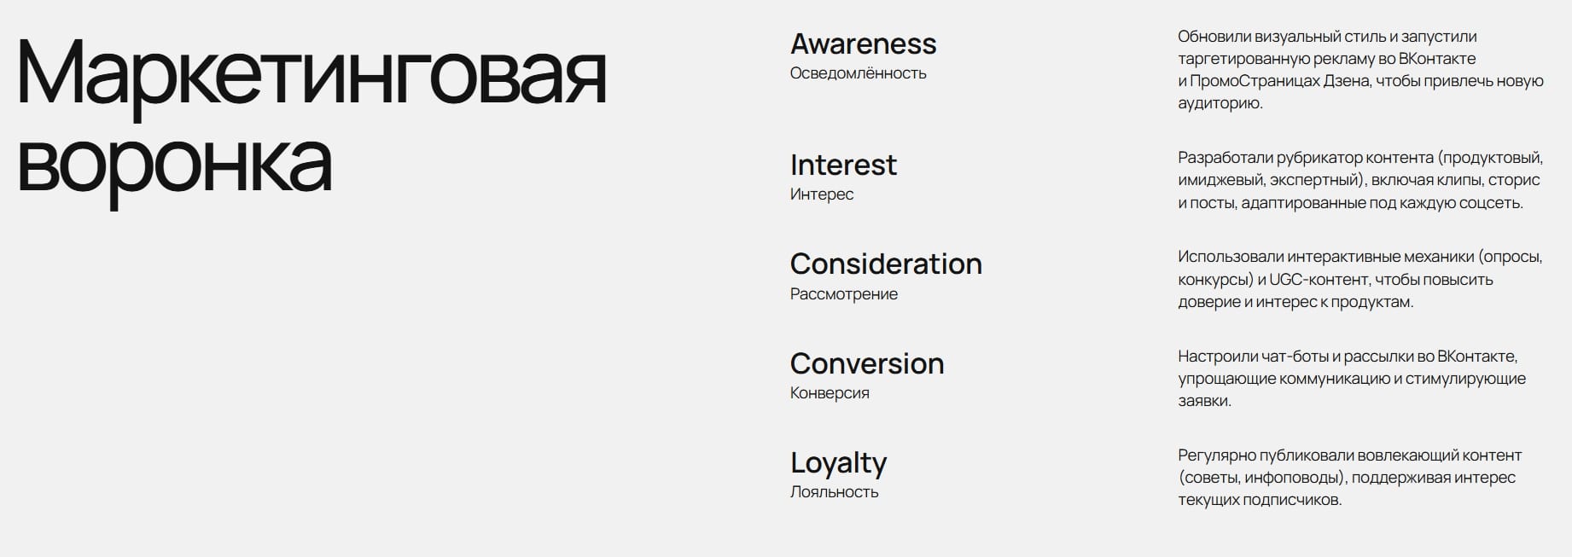Click "ПромоСтраницах Дзена" in the Awareness description
The width and height of the screenshot is (1572, 557).
pyautogui.click(x=1280, y=81)
